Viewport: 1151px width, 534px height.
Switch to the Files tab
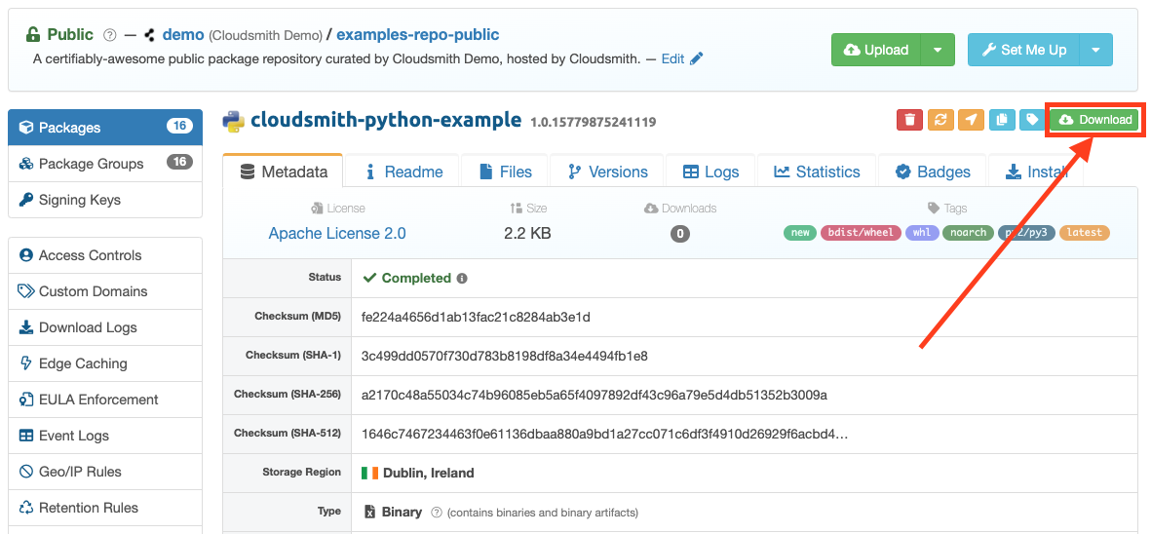click(505, 172)
